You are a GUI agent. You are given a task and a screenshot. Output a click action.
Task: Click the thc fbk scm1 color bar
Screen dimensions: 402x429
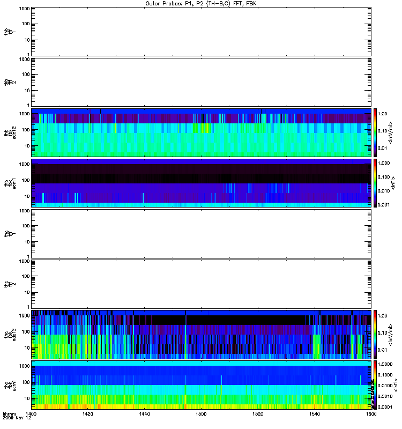click(x=375, y=385)
